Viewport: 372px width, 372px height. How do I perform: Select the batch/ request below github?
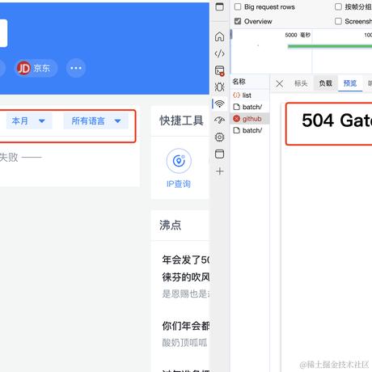click(x=250, y=130)
